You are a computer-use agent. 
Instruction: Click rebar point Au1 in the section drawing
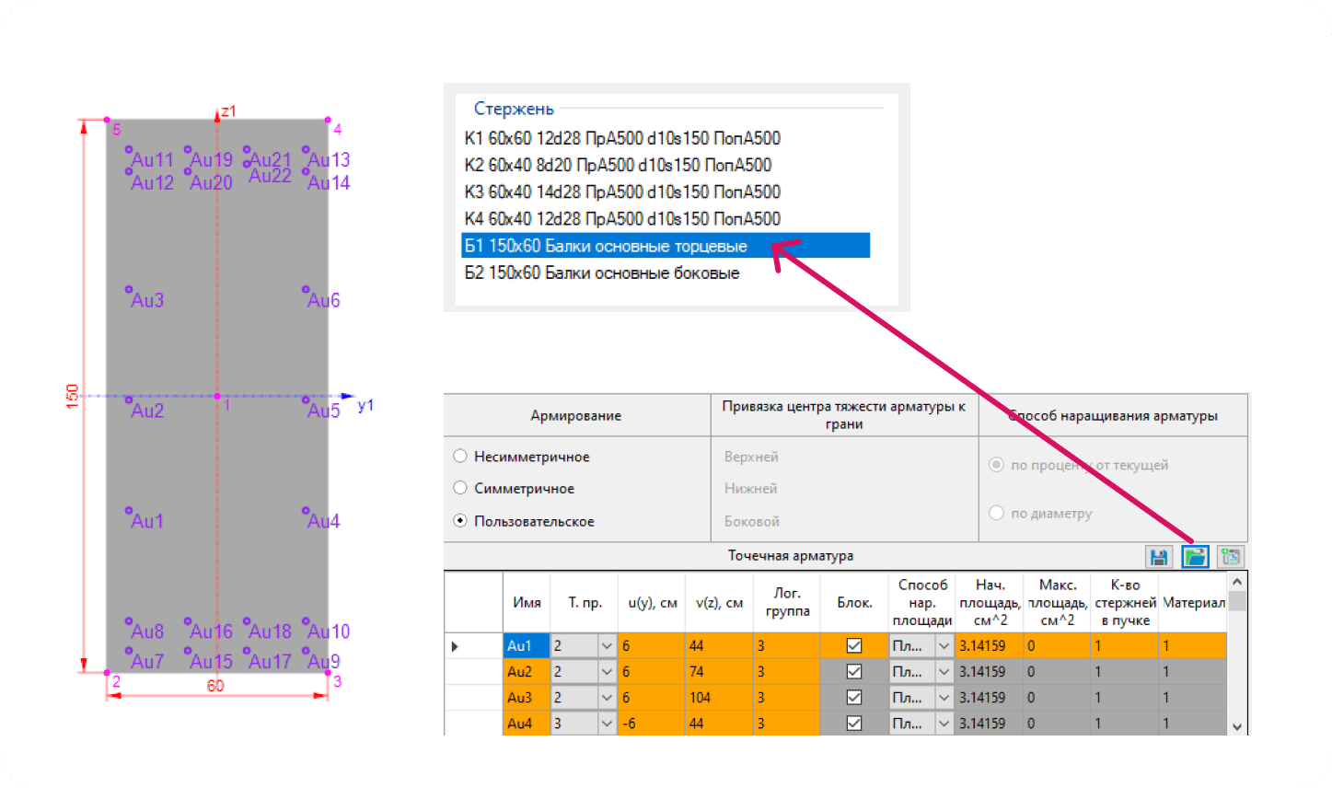[129, 509]
